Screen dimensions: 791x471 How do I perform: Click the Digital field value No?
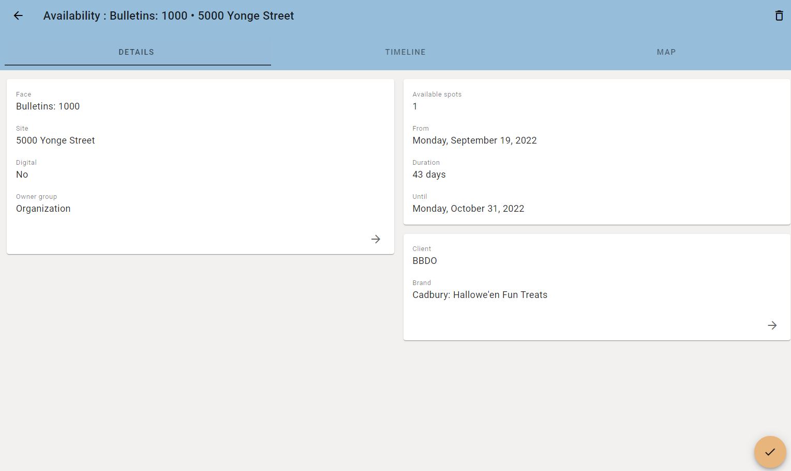click(x=22, y=175)
